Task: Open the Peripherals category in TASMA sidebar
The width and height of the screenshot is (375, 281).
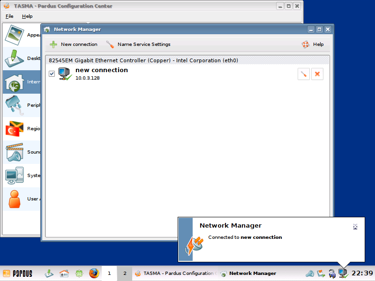Action: click(x=22, y=105)
